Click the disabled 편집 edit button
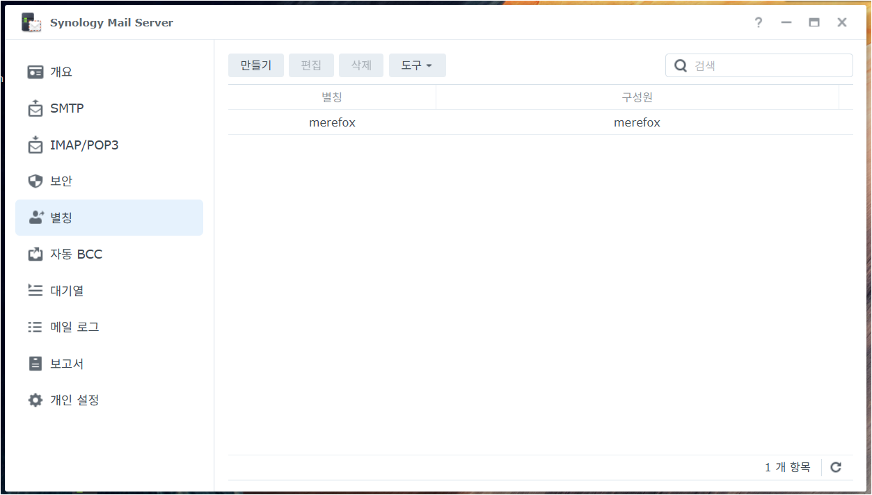The image size is (872, 495). tap(311, 65)
